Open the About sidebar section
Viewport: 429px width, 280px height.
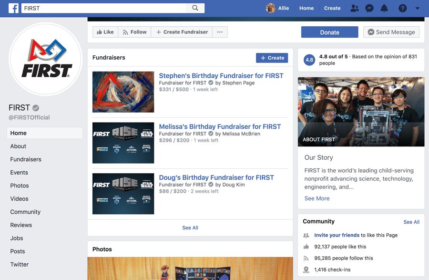click(x=18, y=146)
